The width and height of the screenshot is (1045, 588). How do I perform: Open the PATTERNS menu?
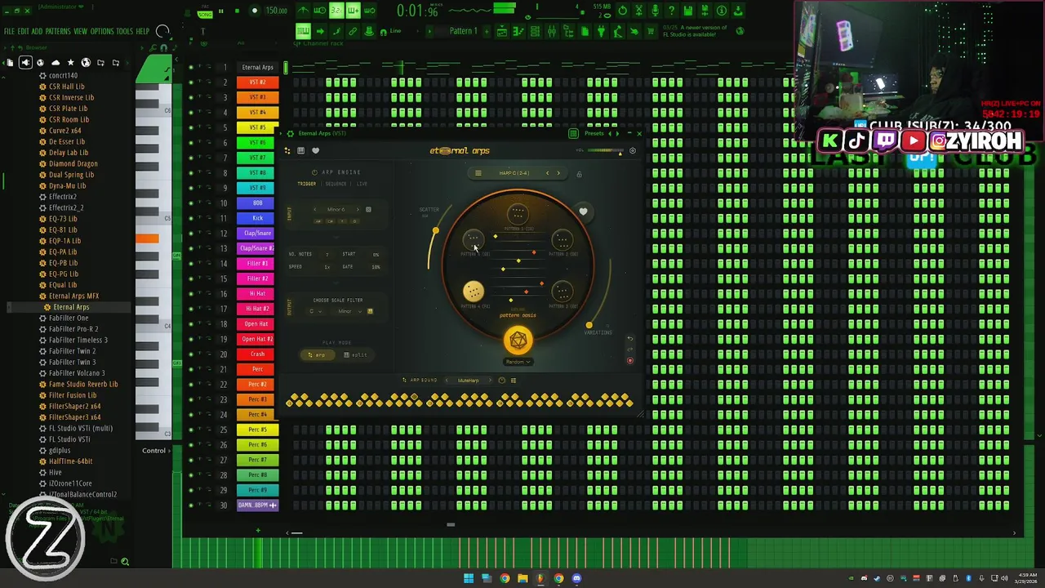click(x=57, y=31)
